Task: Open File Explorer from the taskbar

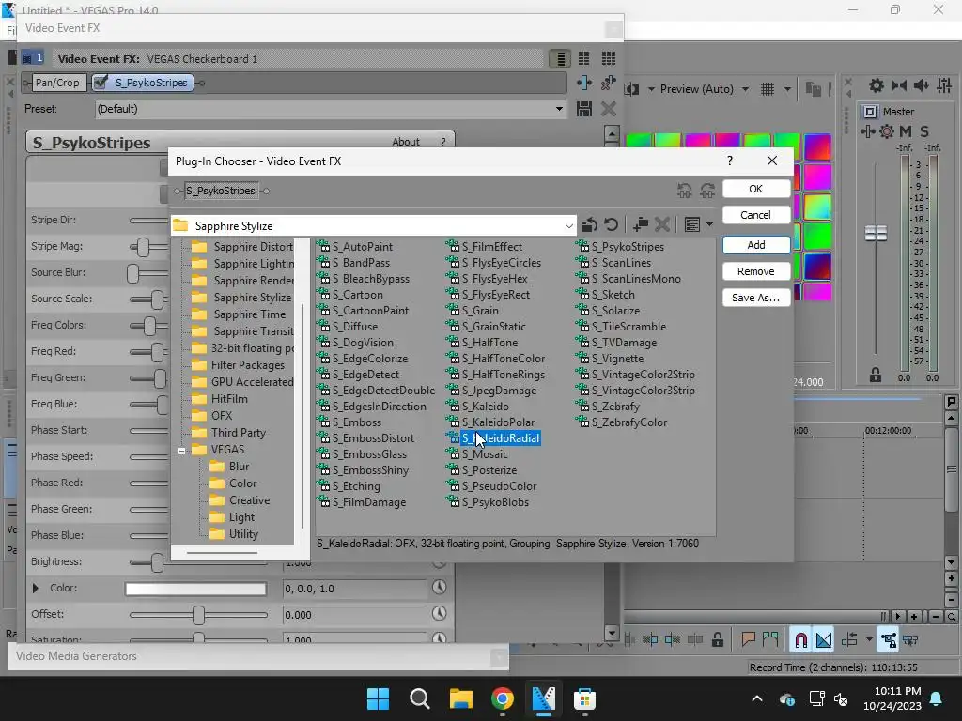Action: coord(460,698)
